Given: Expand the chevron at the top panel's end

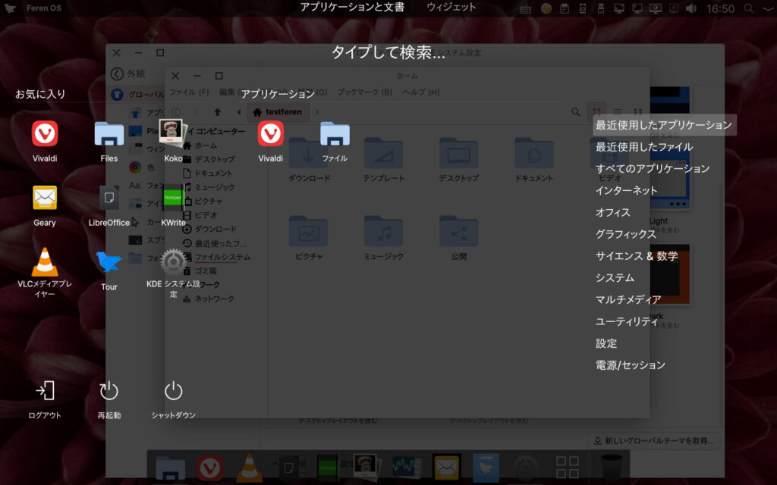Looking at the screenshot, I should [x=768, y=8].
